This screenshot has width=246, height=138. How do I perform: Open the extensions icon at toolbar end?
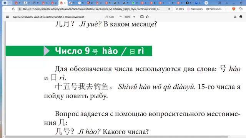point(241,9)
